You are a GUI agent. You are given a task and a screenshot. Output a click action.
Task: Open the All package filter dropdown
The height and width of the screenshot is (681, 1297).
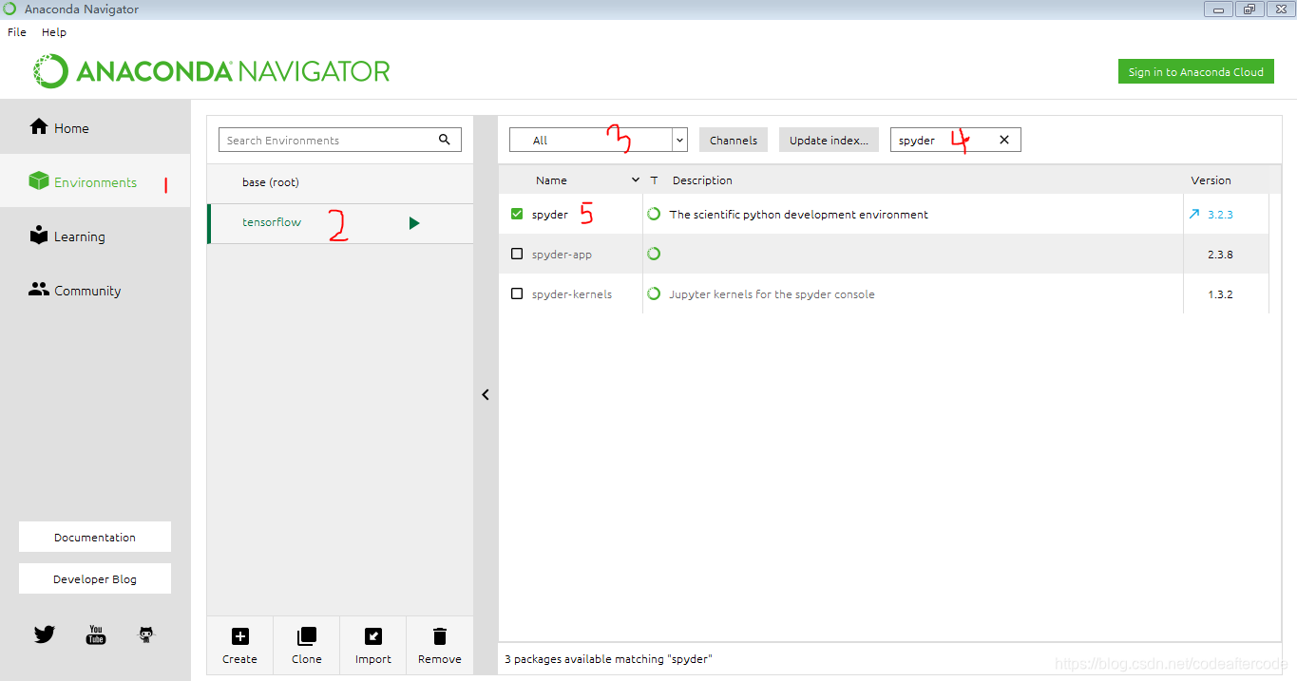[599, 140]
